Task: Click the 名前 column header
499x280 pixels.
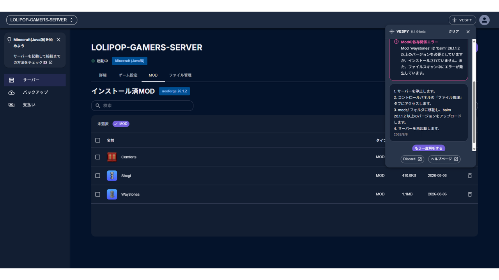Action: [x=110, y=140]
